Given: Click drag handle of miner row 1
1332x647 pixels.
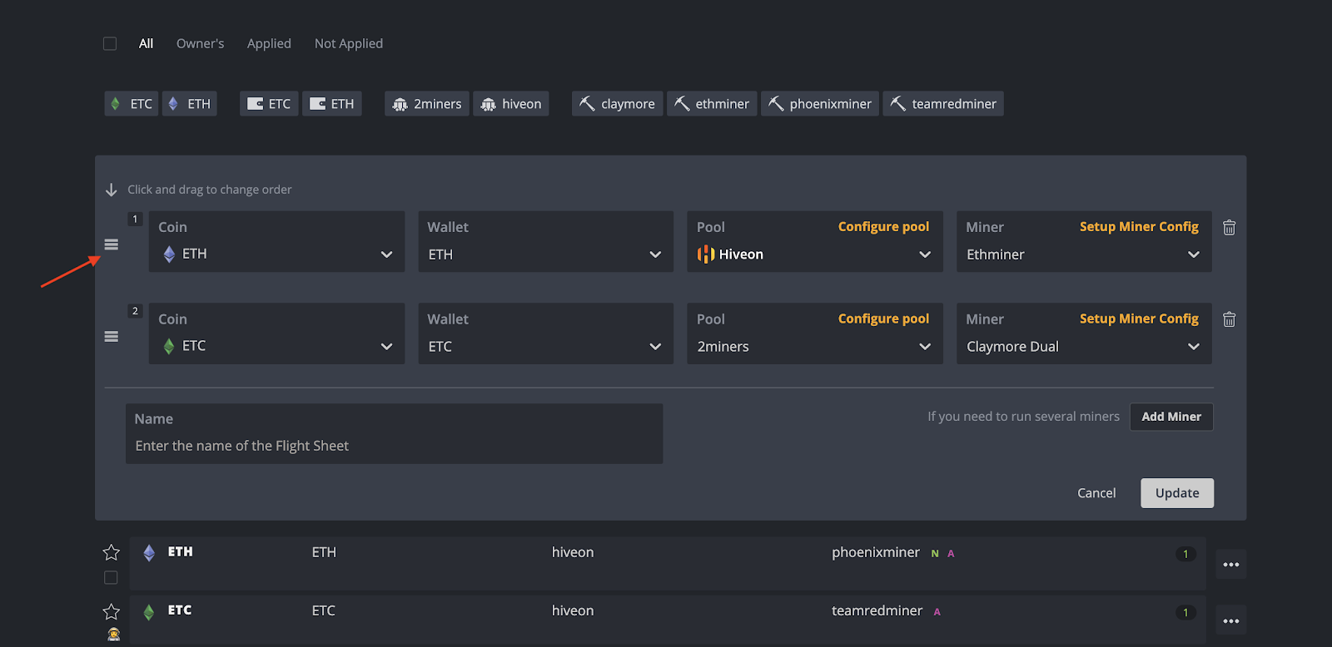Looking at the screenshot, I should tap(112, 244).
